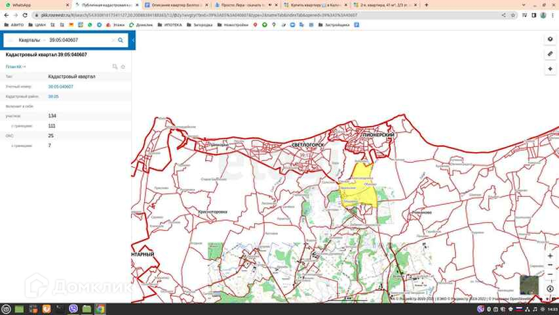
Task: Click the map zoom out minus button
Action: [550, 265]
